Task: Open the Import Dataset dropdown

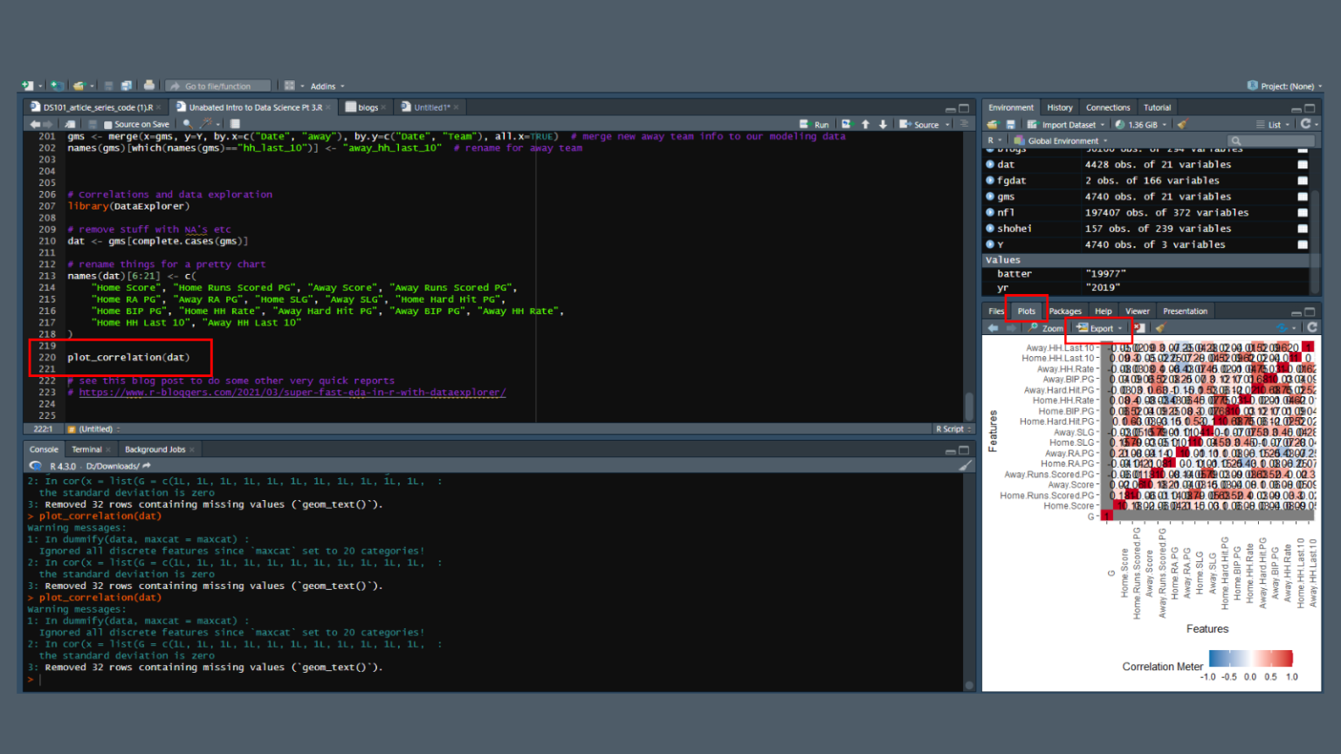Action: tap(1068, 125)
